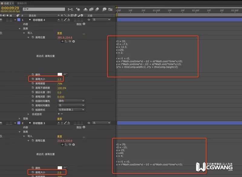Screen dimensions: 242x177
Task: Show expression graph icon for layer 1
Action: point(66,41)
